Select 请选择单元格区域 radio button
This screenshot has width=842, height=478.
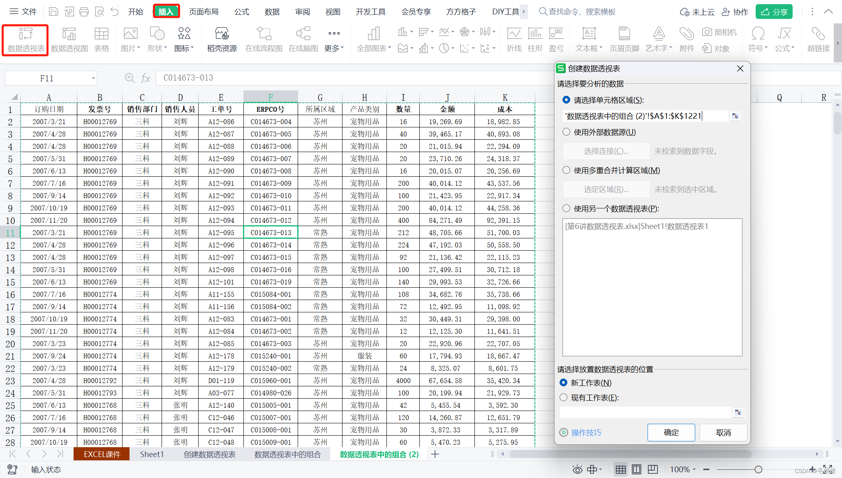[566, 100]
